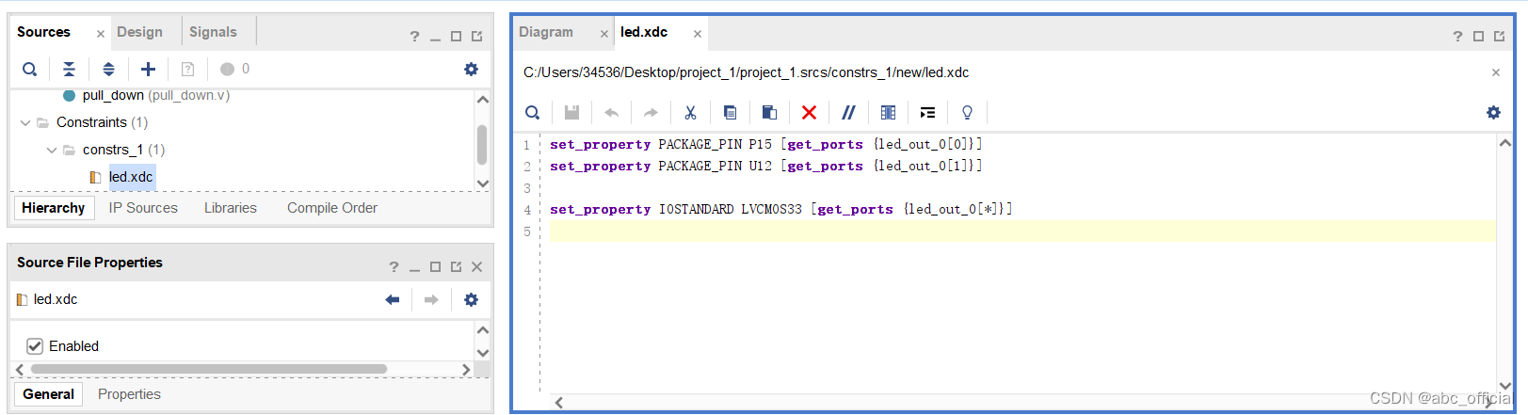
Task: Switch to the Design tab
Action: tap(139, 32)
